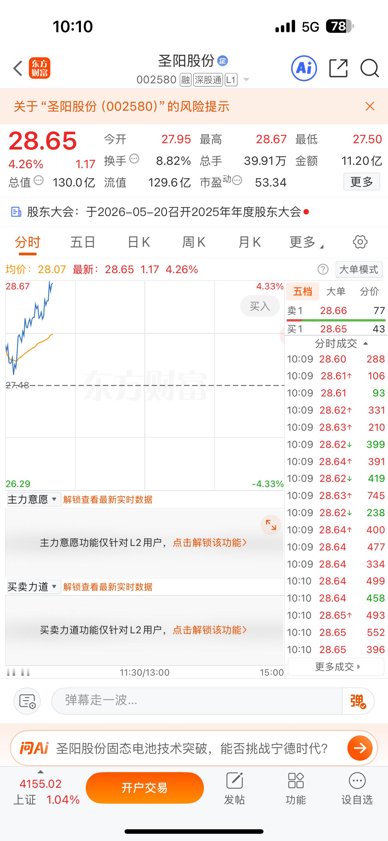Open the 主力意愿 indicator dropdown

(34, 500)
